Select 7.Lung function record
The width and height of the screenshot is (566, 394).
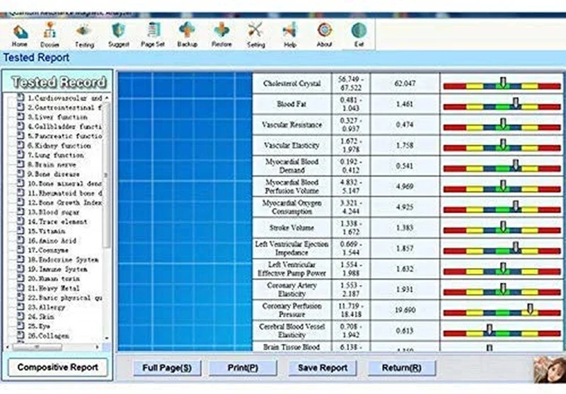pyautogui.click(x=56, y=155)
